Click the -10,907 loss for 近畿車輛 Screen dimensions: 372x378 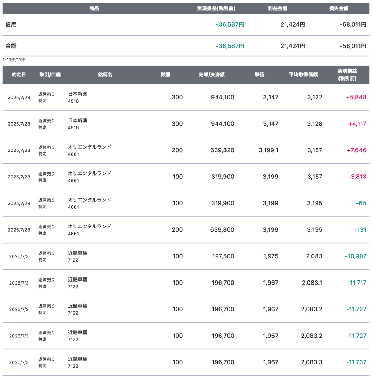(355, 256)
